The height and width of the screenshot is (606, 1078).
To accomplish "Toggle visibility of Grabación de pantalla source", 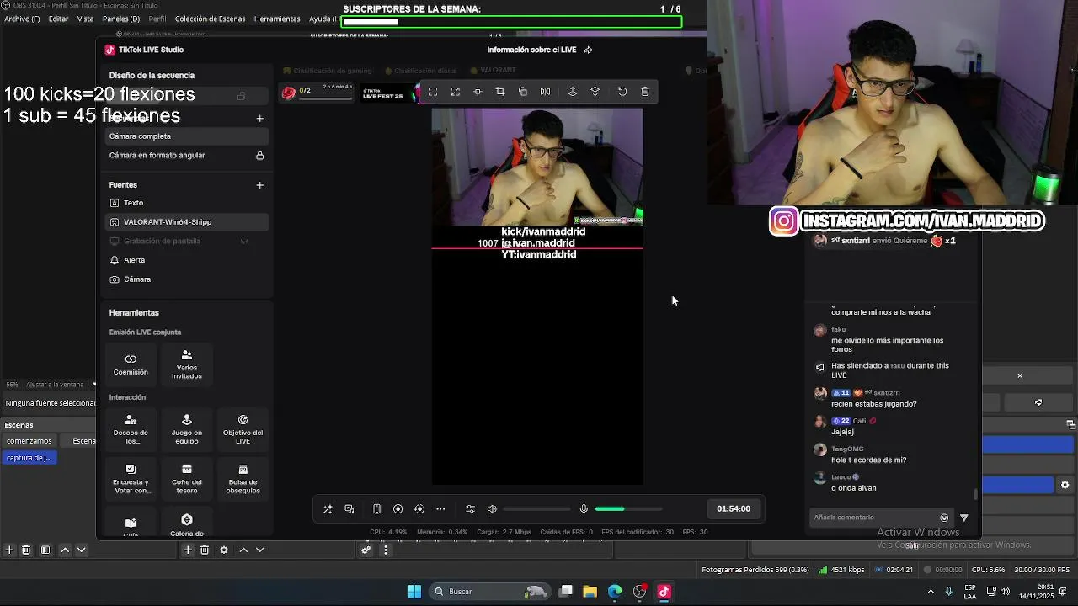I will (244, 242).
